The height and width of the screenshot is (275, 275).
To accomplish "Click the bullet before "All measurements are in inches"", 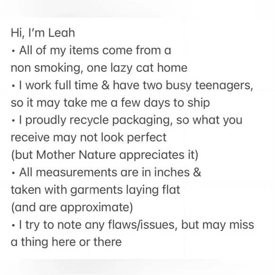I will click(13, 173).
